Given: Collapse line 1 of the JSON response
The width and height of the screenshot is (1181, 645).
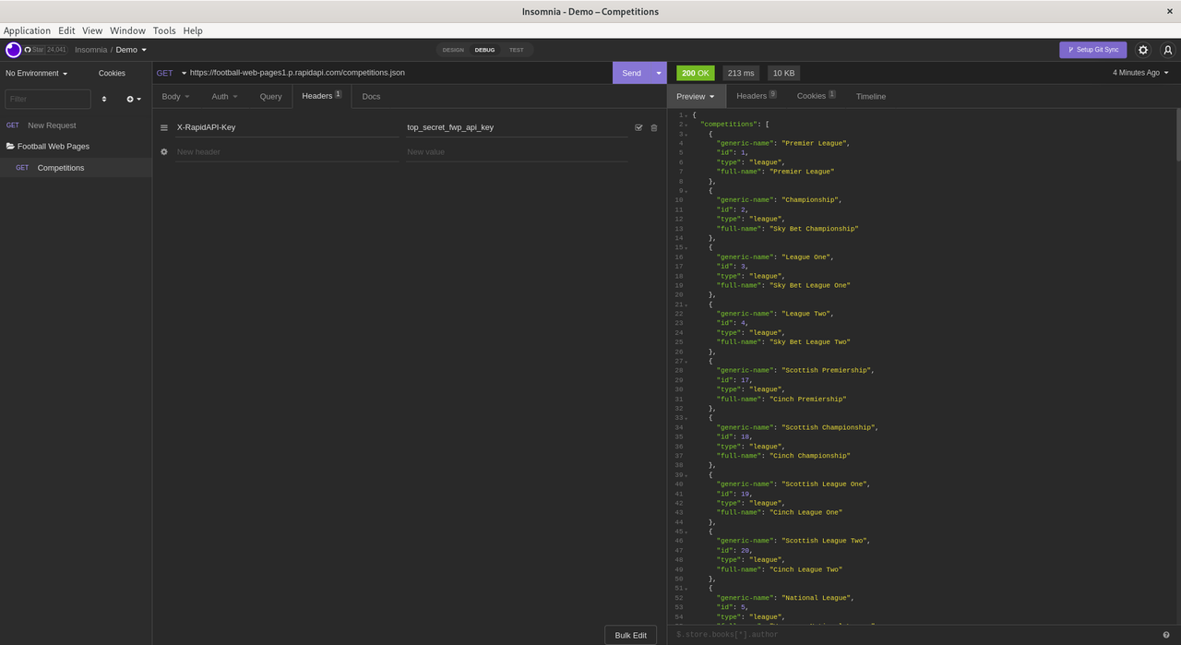Looking at the screenshot, I should tap(684, 114).
